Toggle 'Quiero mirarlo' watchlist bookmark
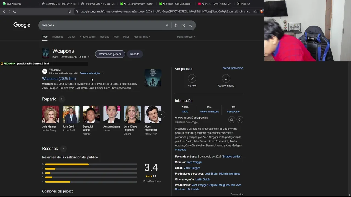 pos(226,79)
